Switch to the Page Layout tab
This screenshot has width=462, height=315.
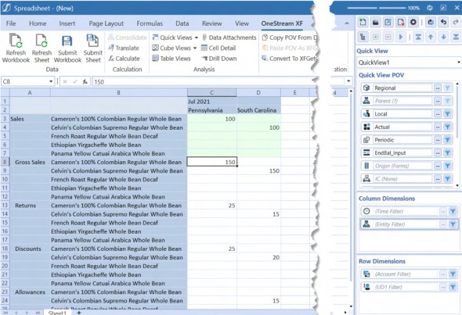106,23
